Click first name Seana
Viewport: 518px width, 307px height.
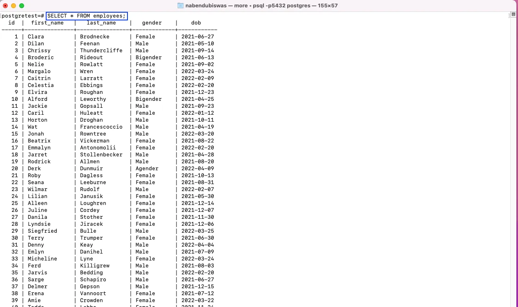point(36,182)
